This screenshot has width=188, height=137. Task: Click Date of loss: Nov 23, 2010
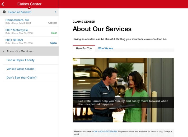[x=19, y=43]
